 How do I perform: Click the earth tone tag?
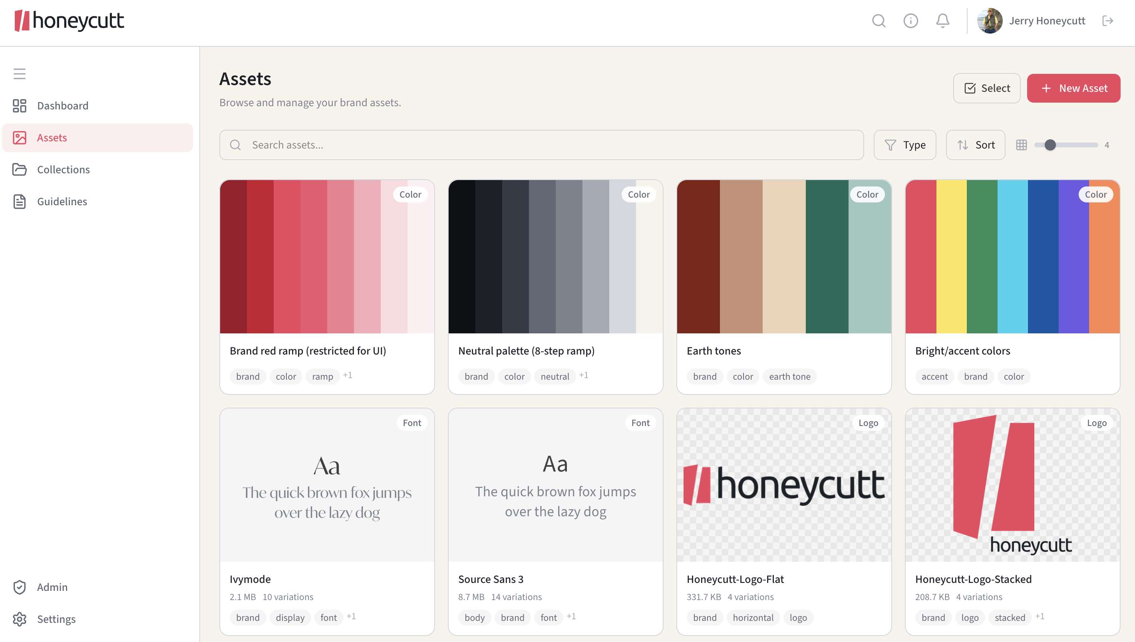click(789, 376)
